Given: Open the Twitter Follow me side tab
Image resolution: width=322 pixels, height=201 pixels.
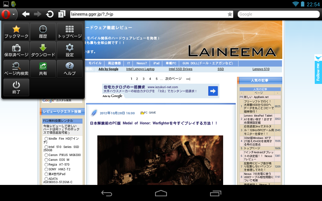Looking at the screenshot, I should [318, 69].
